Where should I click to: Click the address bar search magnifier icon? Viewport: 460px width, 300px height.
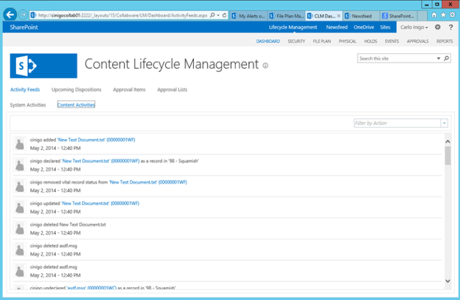212,16
